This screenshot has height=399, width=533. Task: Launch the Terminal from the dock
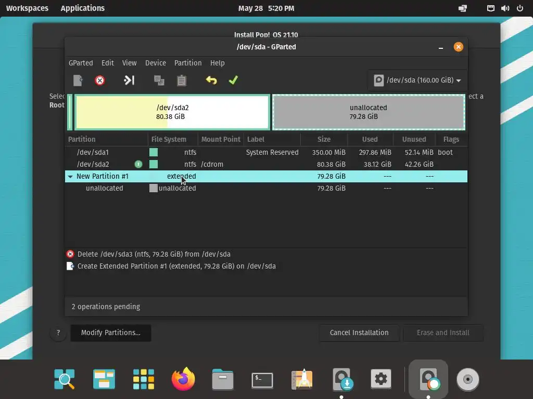262,380
